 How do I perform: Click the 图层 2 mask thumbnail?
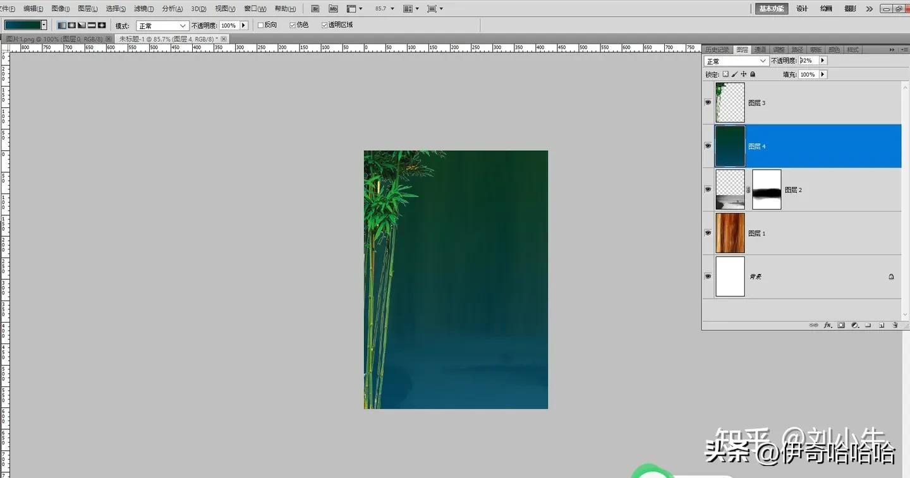(766, 189)
